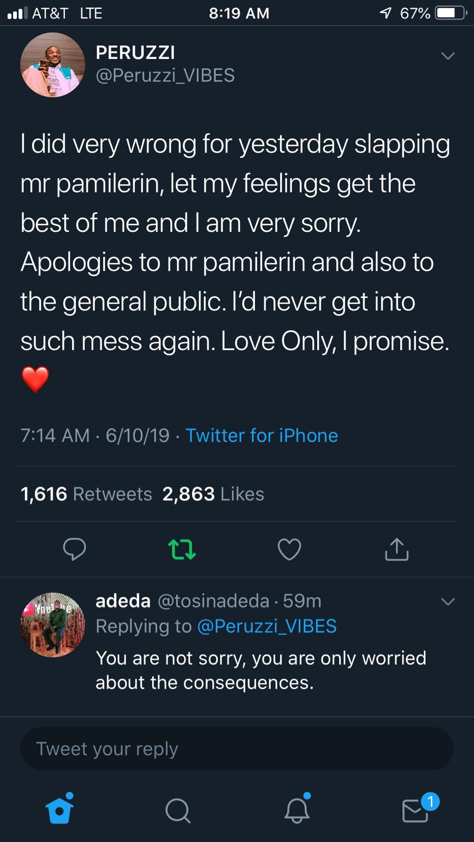Open PERUZZI profile picture
Viewport: 474px width, 842px height.
[52, 65]
